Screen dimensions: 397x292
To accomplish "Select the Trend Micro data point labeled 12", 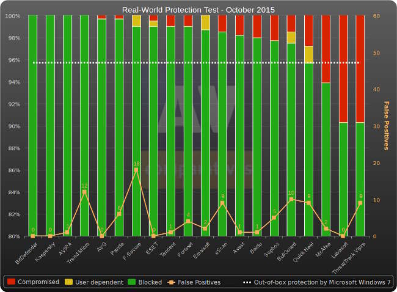I will tap(84, 192).
